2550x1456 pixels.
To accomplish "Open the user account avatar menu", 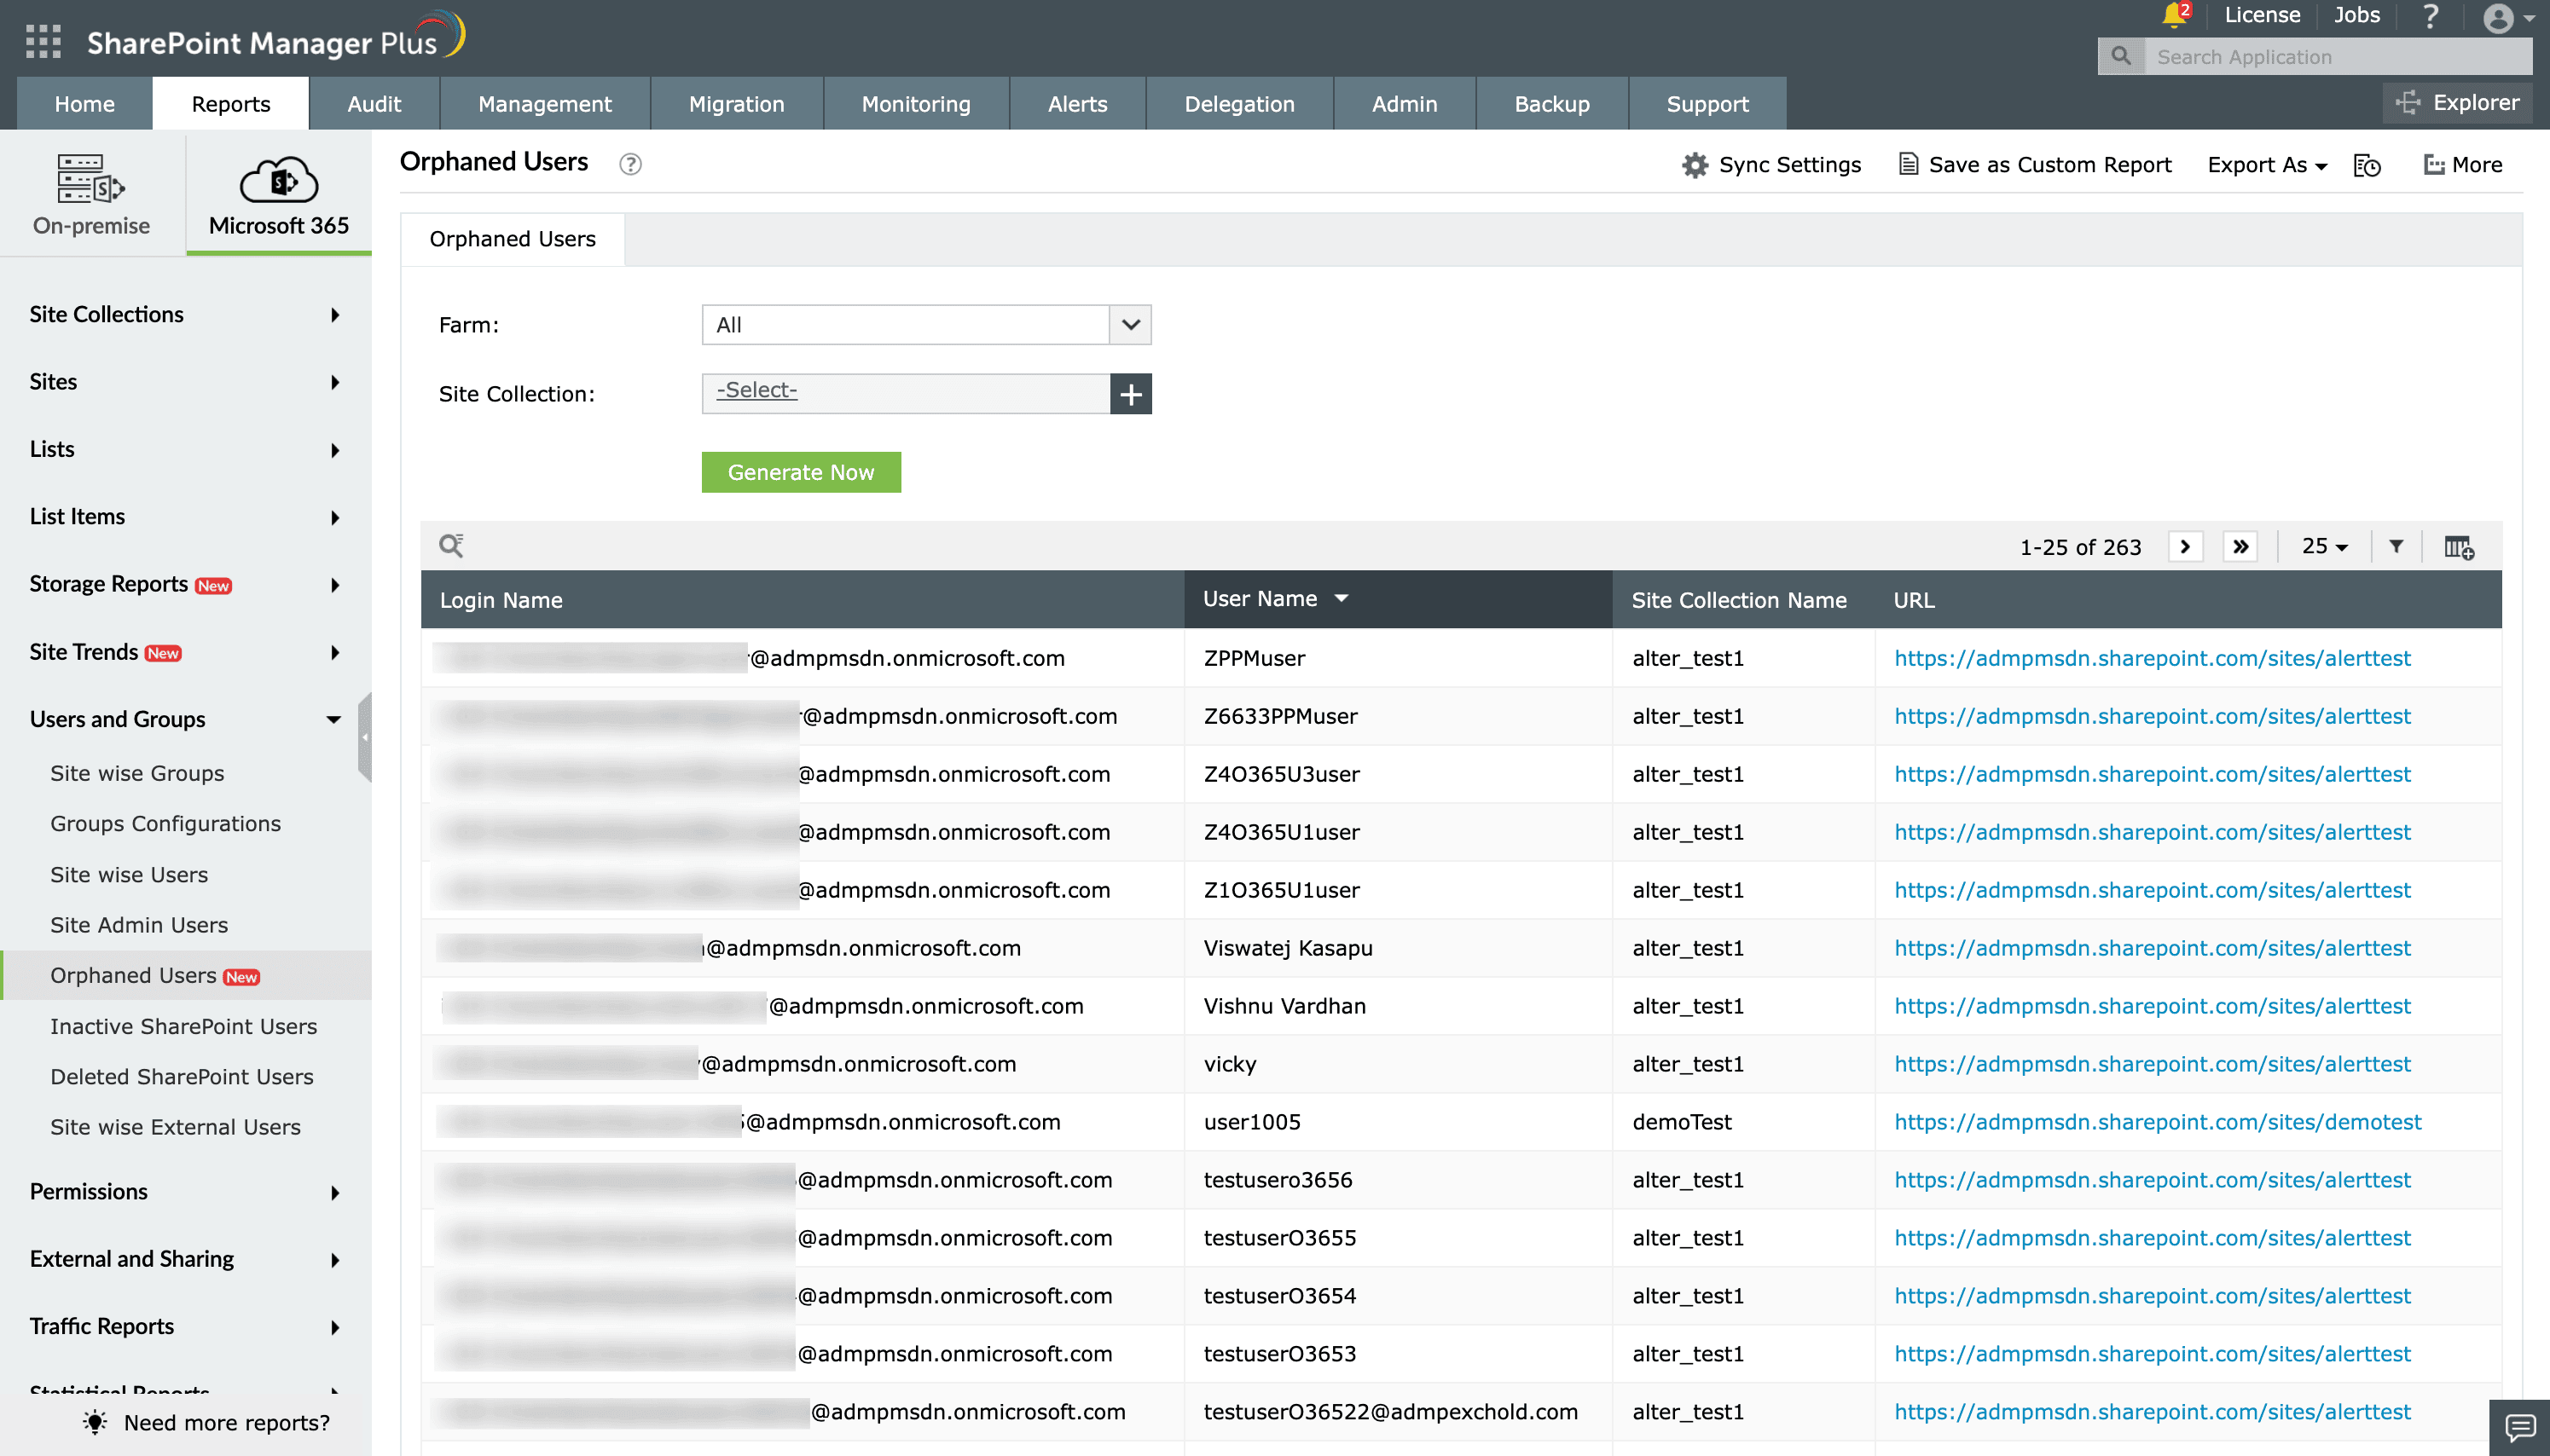I will 2508,18.
